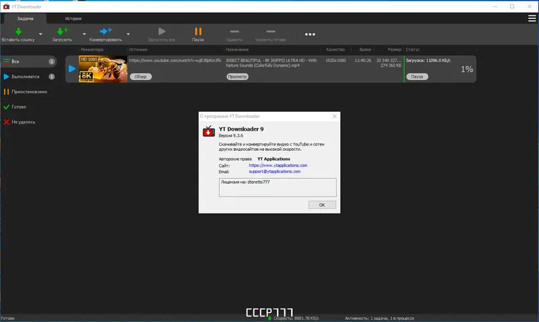Open the Вставить ссылку dropdown arrow

coord(40,34)
